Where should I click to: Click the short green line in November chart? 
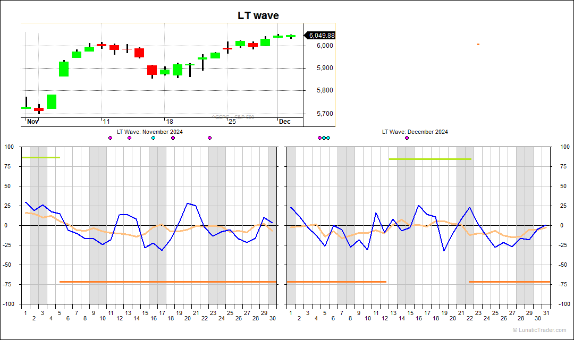pyautogui.click(x=40, y=157)
